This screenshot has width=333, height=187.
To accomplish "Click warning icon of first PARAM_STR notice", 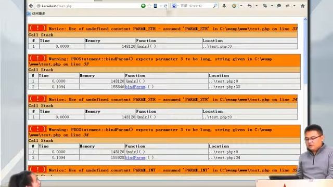I will [37, 28].
